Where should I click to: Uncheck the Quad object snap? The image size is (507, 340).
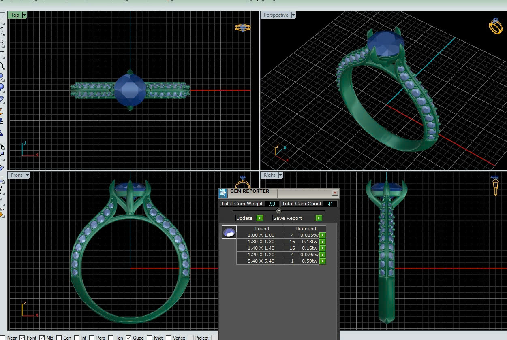click(x=128, y=338)
